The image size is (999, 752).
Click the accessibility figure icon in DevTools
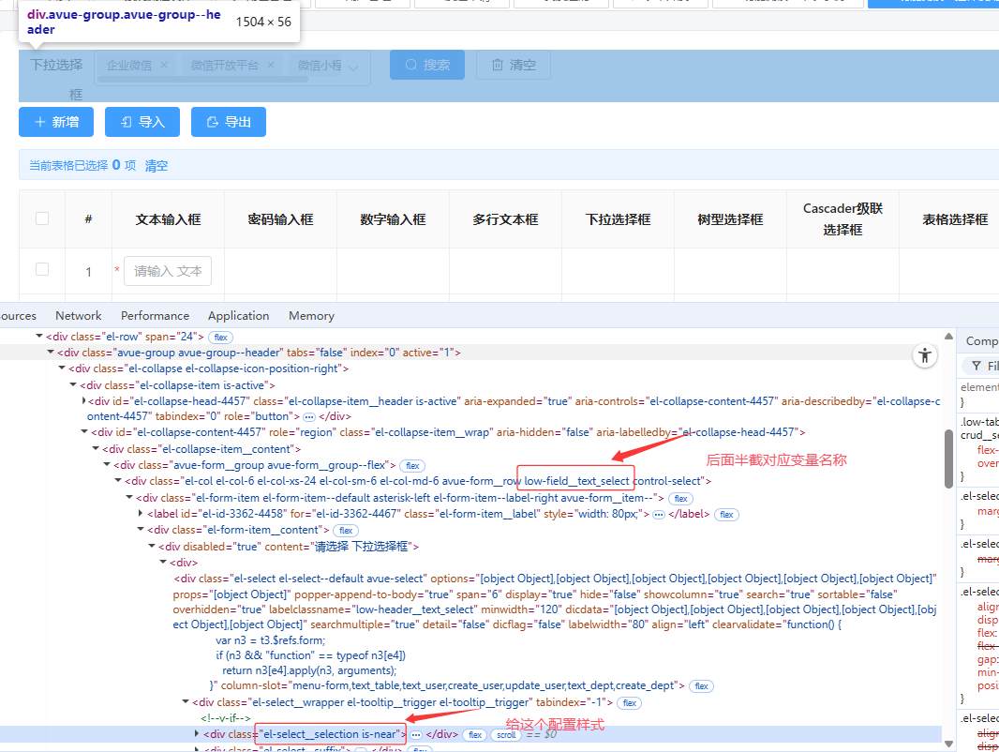pyautogui.click(x=925, y=354)
